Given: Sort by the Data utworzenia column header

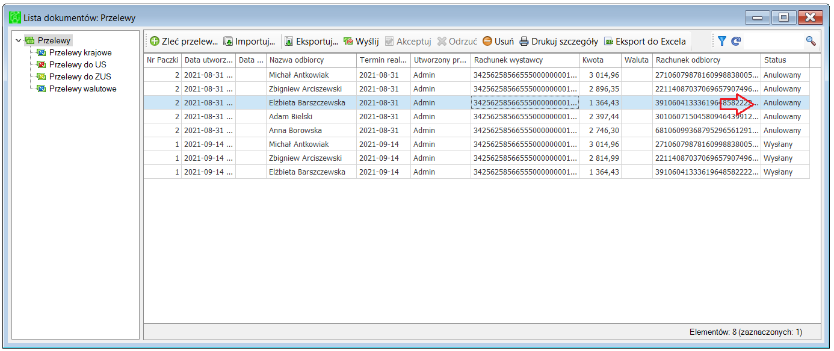Looking at the screenshot, I should 208,60.
